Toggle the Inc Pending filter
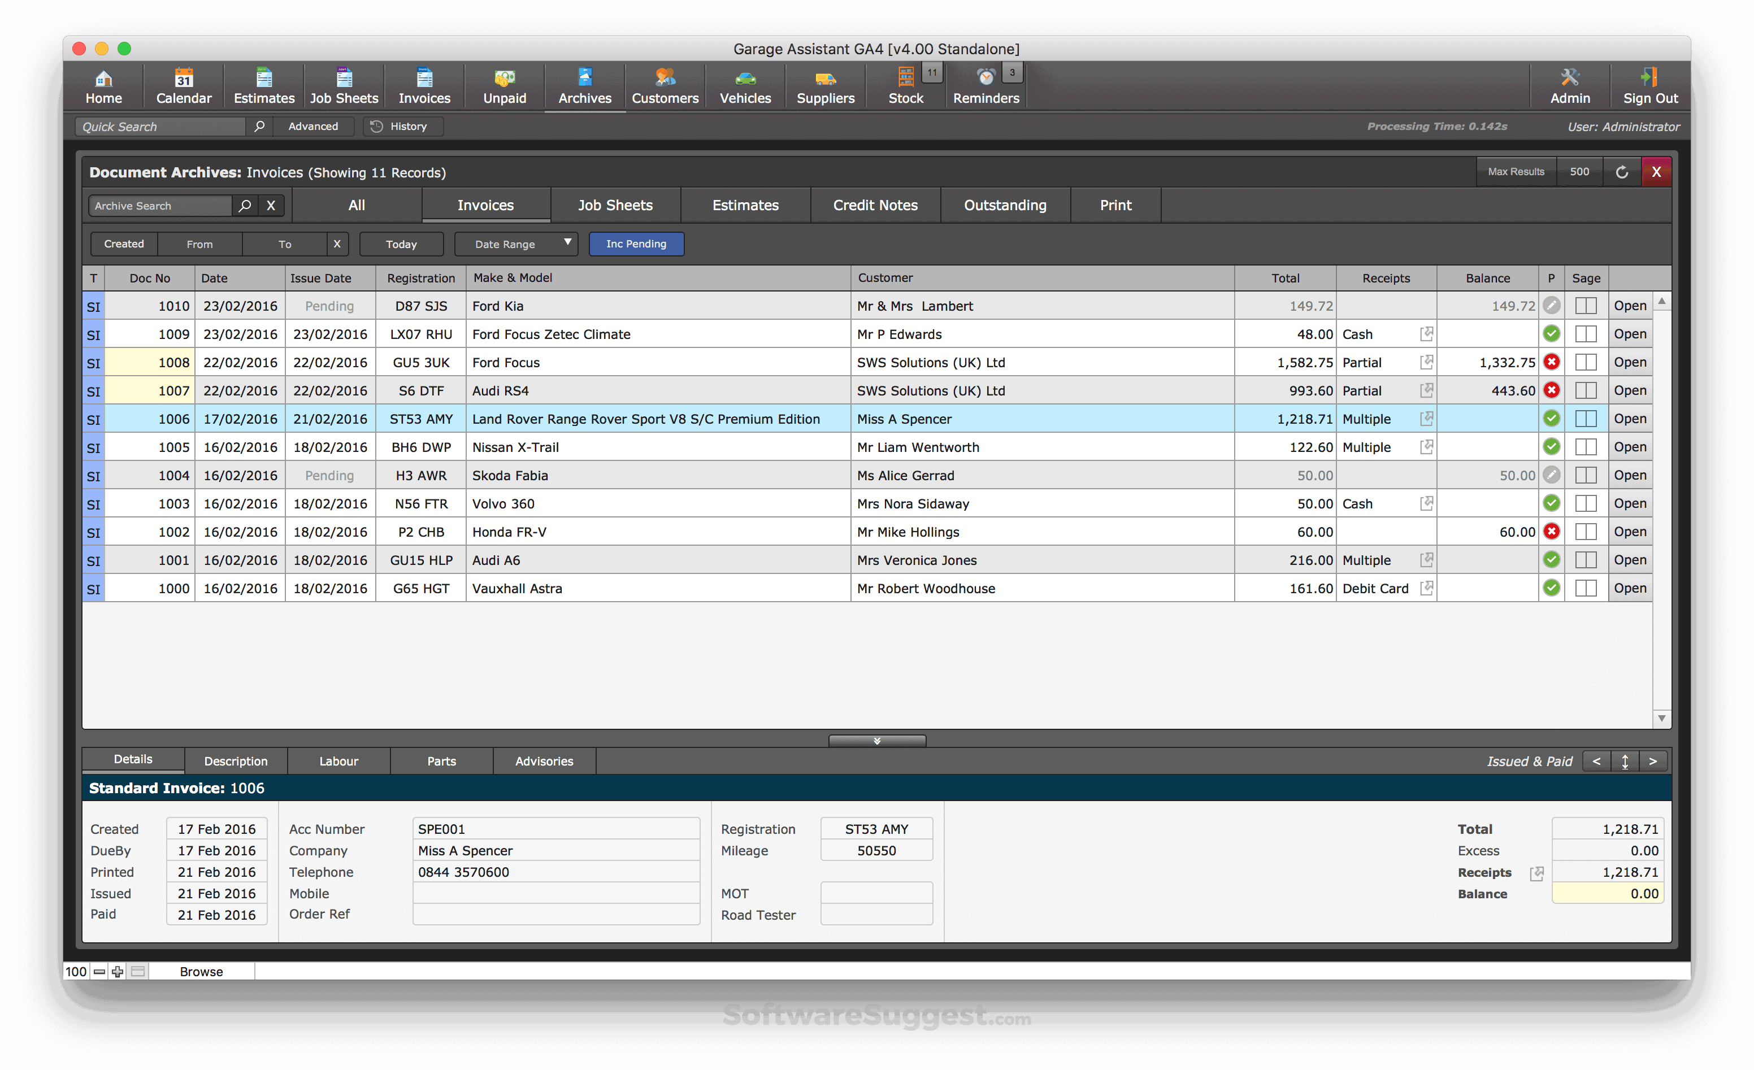Image resolution: width=1754 pixels, height=1070 pixels. [636, 244]
